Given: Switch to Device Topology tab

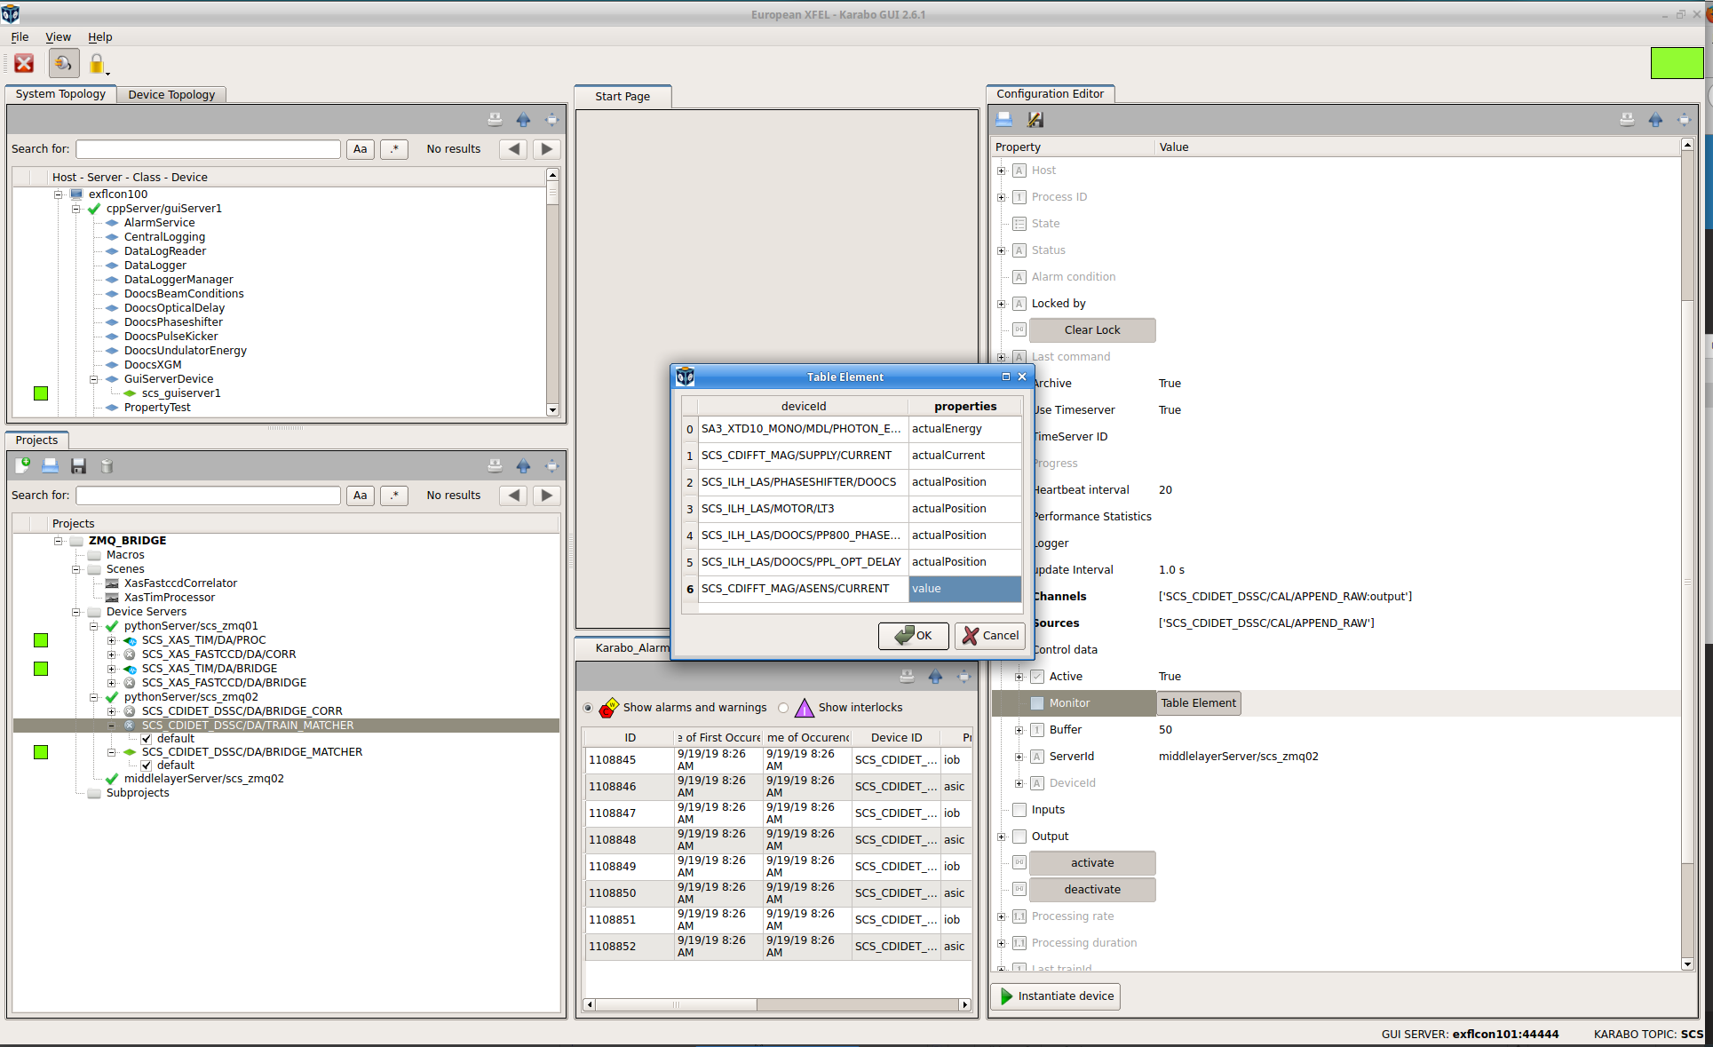Looking at the screenshot, I should 171,94.
